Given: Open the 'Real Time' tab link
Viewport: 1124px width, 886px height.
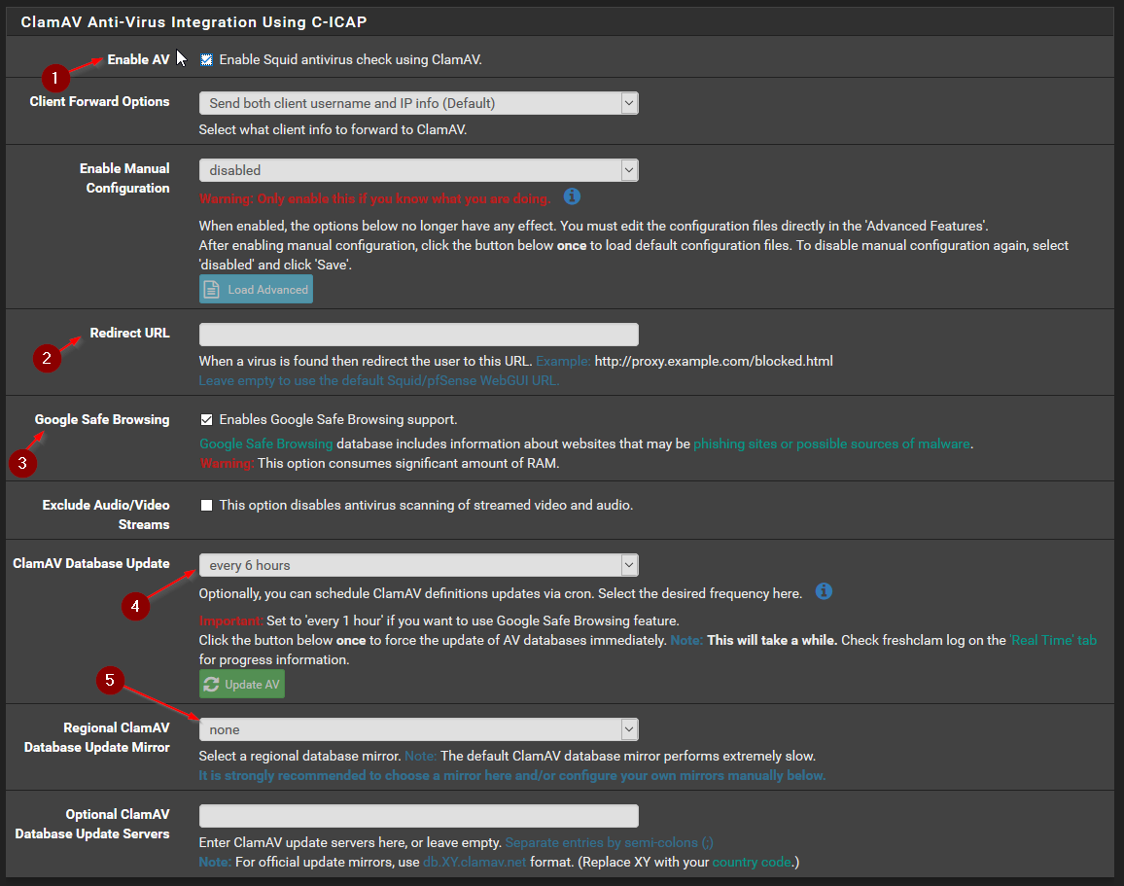Looking at the screenshot, I should coord(1053,640).
